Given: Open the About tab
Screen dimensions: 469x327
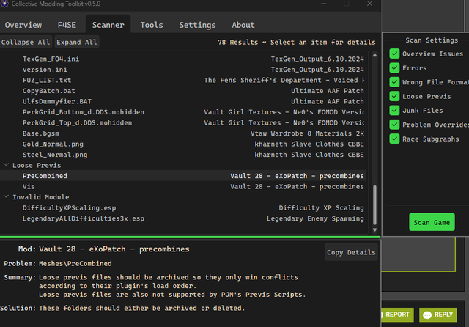Looking at the screenshot, I should click(x=243, y=25).
